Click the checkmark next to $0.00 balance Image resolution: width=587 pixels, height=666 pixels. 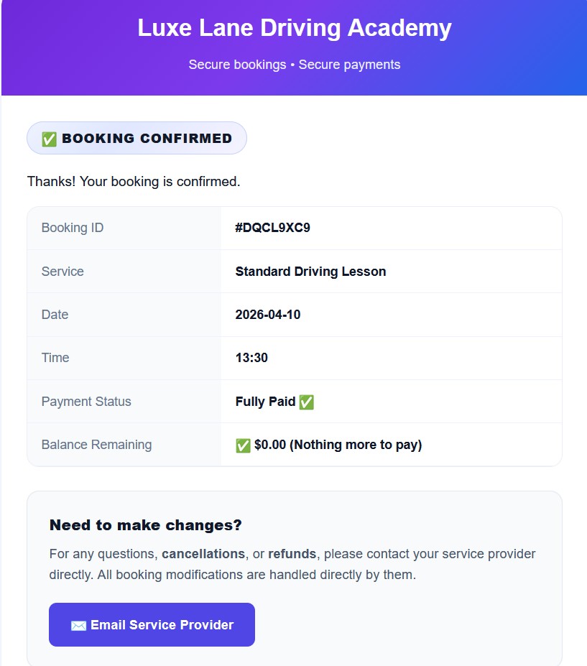[242, 444]
